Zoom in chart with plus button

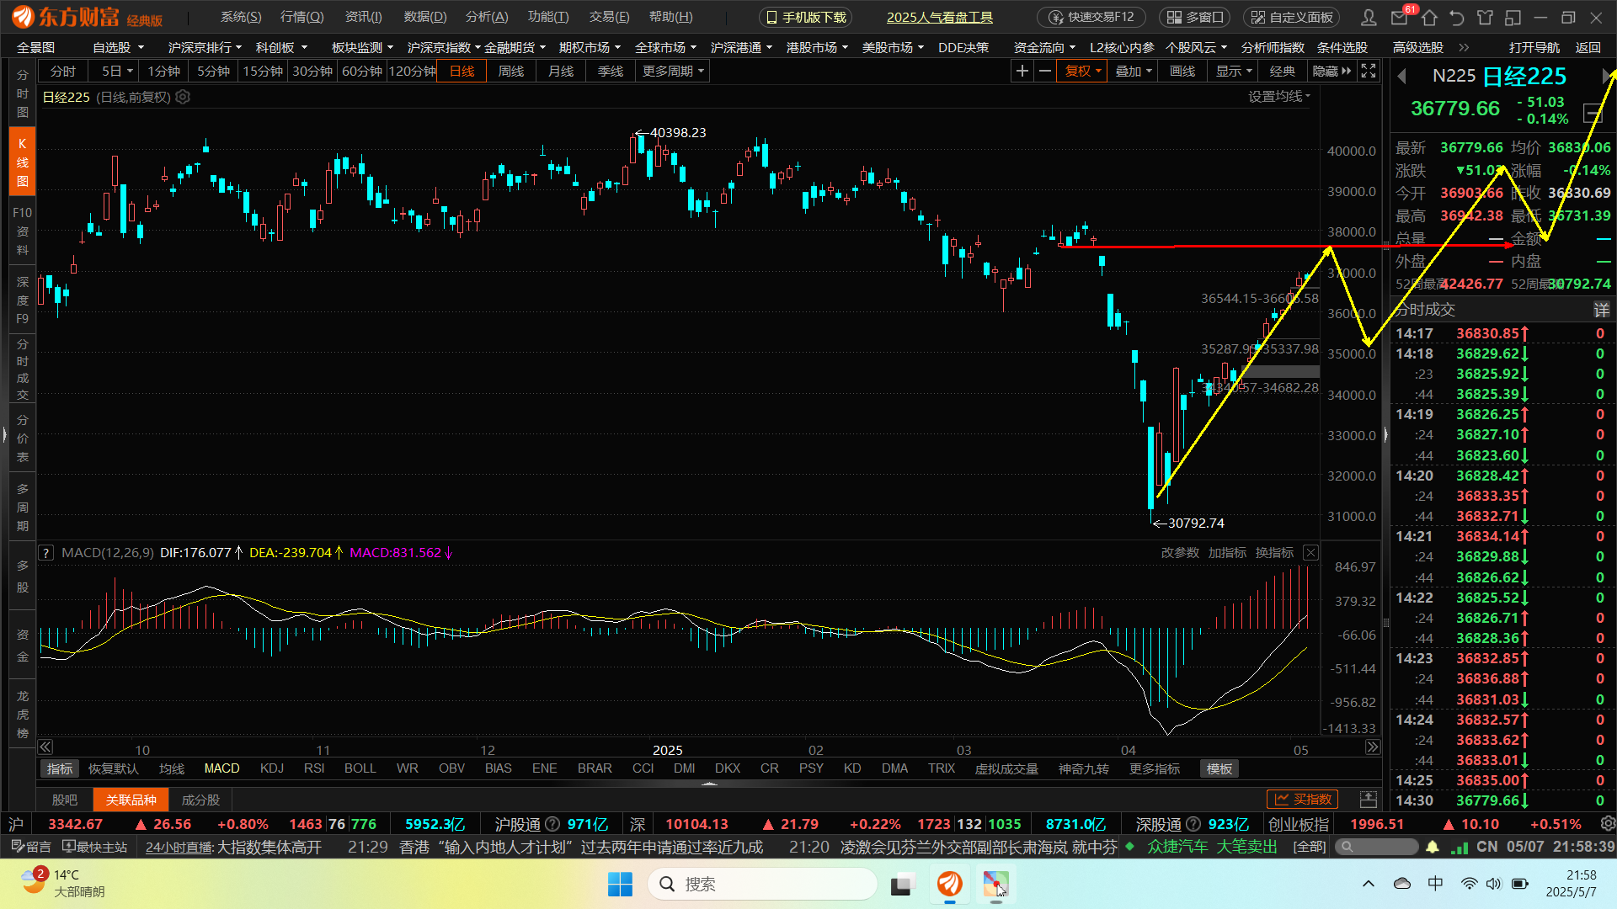click(x=1022, y=72)
